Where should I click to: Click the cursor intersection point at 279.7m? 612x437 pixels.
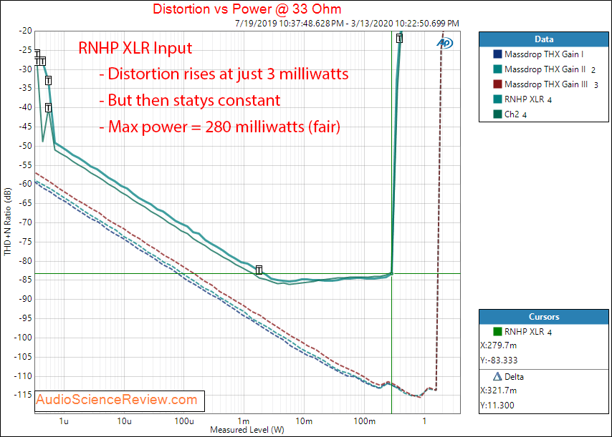click(391, 274)
